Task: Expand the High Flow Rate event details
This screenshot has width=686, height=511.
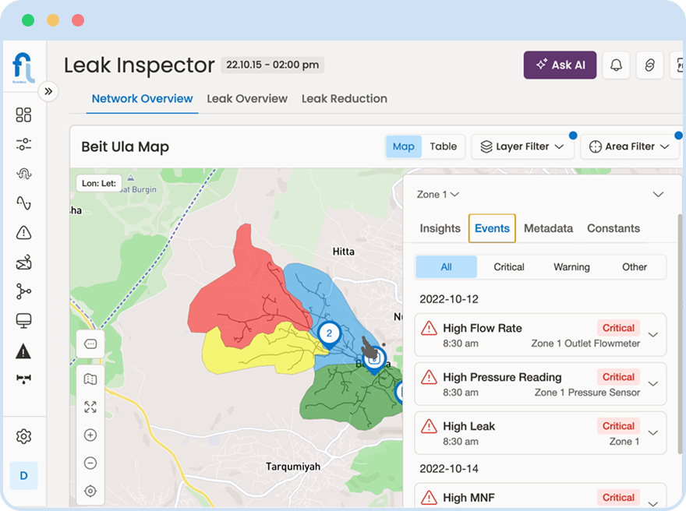Action: [653, 334]
